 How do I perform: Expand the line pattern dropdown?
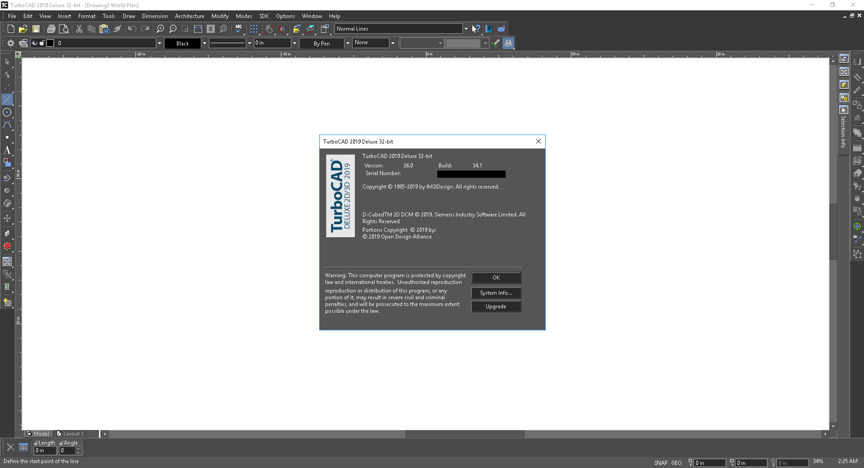point(249,43)
